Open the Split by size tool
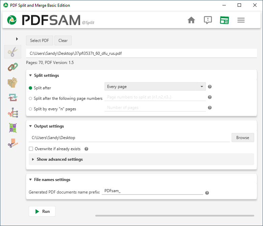Screen dimensions: 263x226 point(13,143)
